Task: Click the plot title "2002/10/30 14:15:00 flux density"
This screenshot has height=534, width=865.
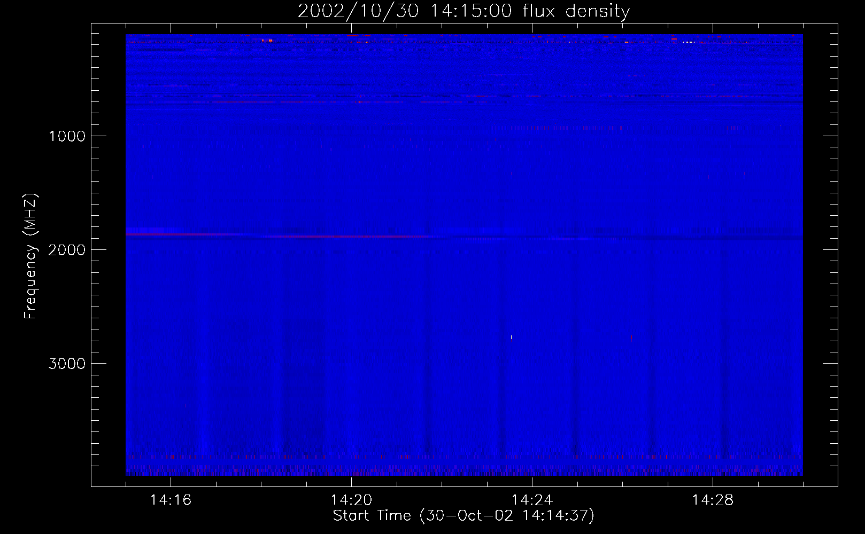Action: coord(464,11)
